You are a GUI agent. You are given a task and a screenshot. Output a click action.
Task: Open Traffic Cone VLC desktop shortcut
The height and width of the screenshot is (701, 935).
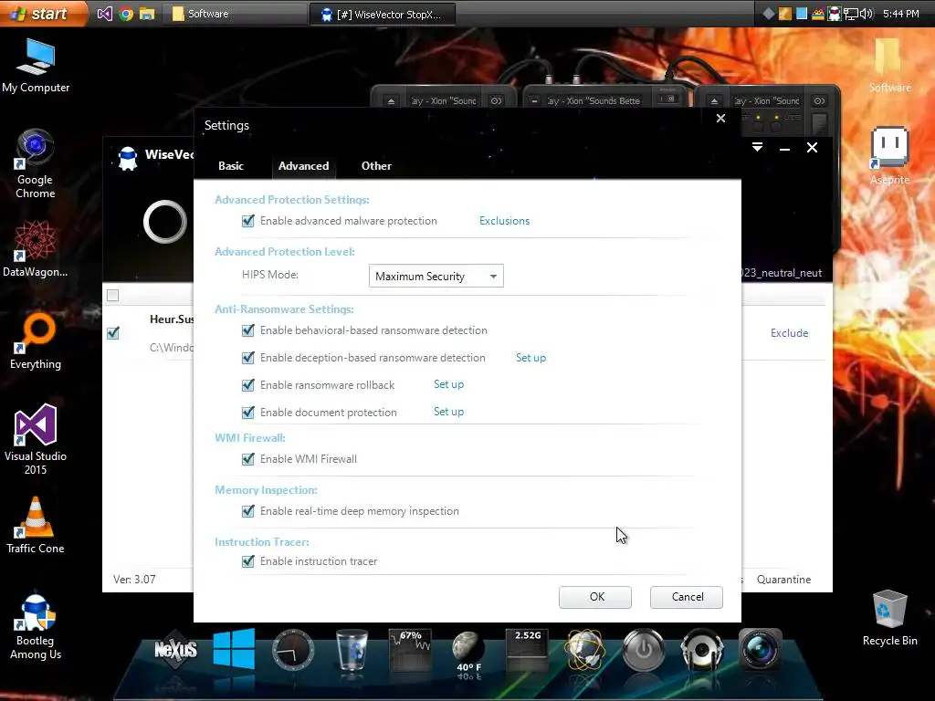36,525
